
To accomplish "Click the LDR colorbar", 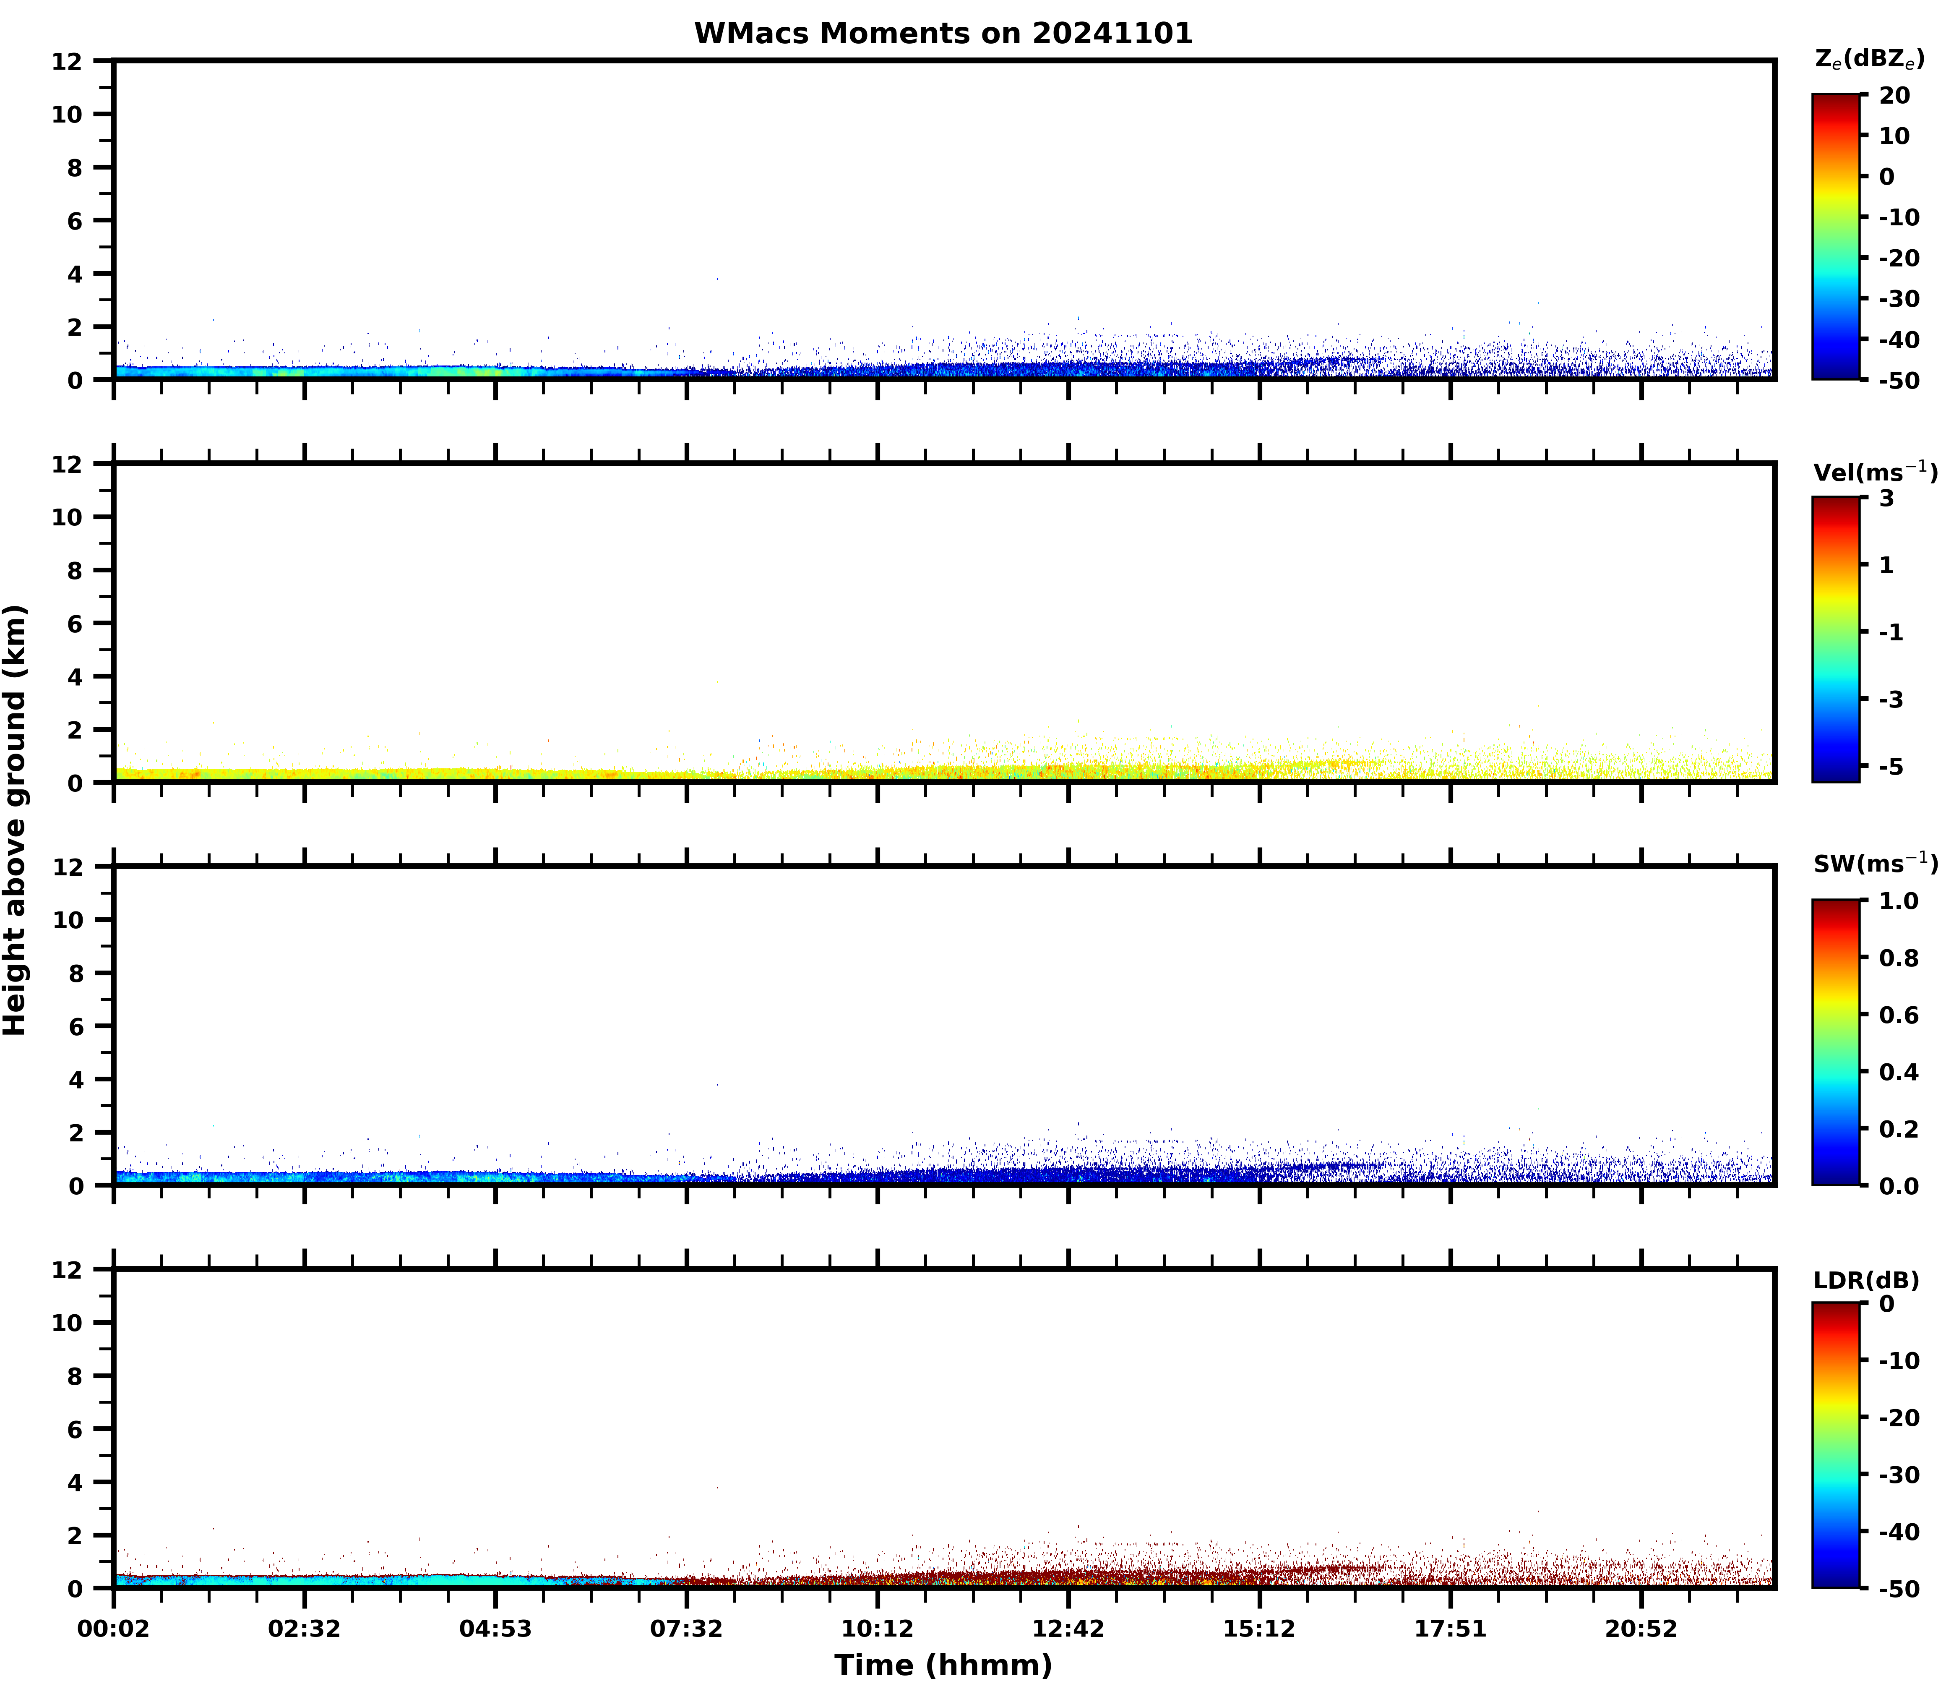I will pos(1836,1445).
